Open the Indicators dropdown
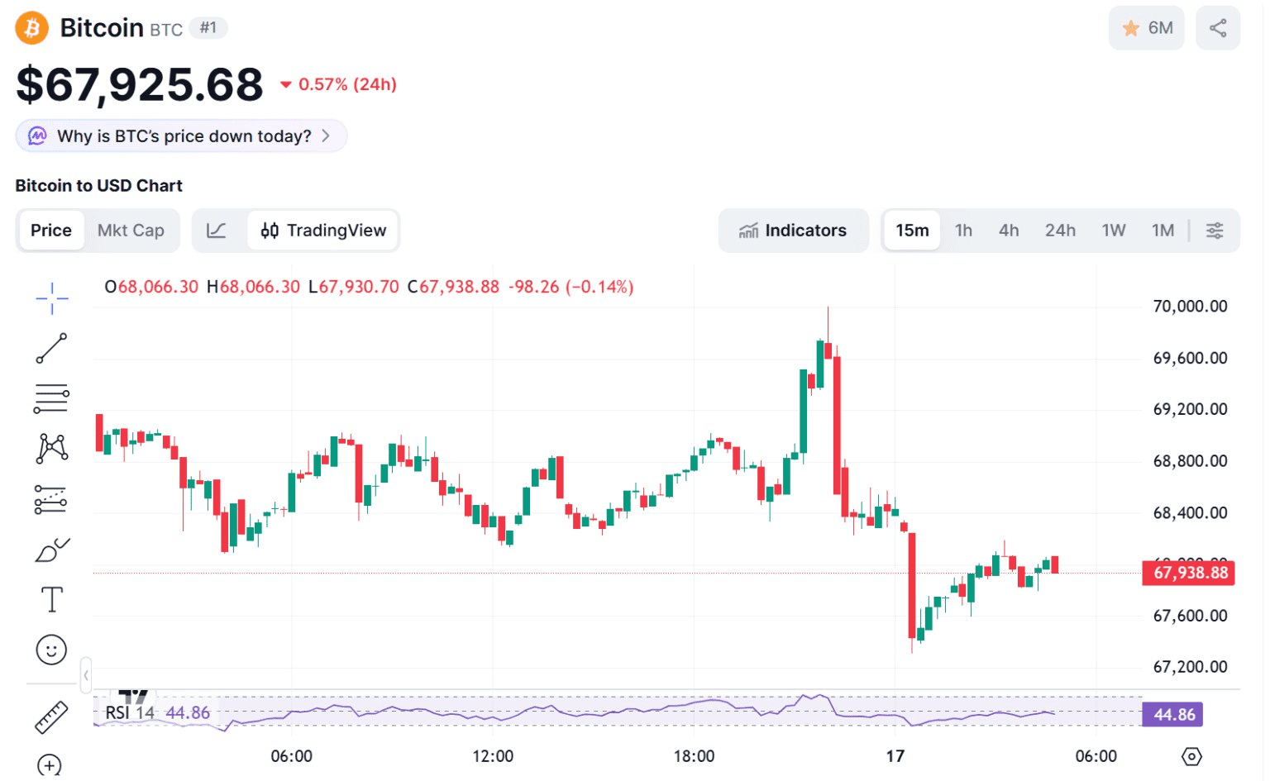Viewport: 1270px width, 781px height. 793,231
